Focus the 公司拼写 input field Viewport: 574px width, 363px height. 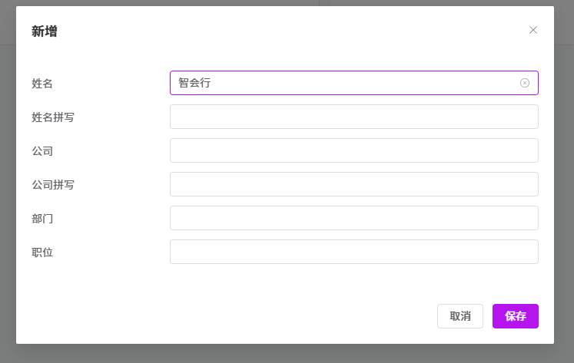click(353, 184)
